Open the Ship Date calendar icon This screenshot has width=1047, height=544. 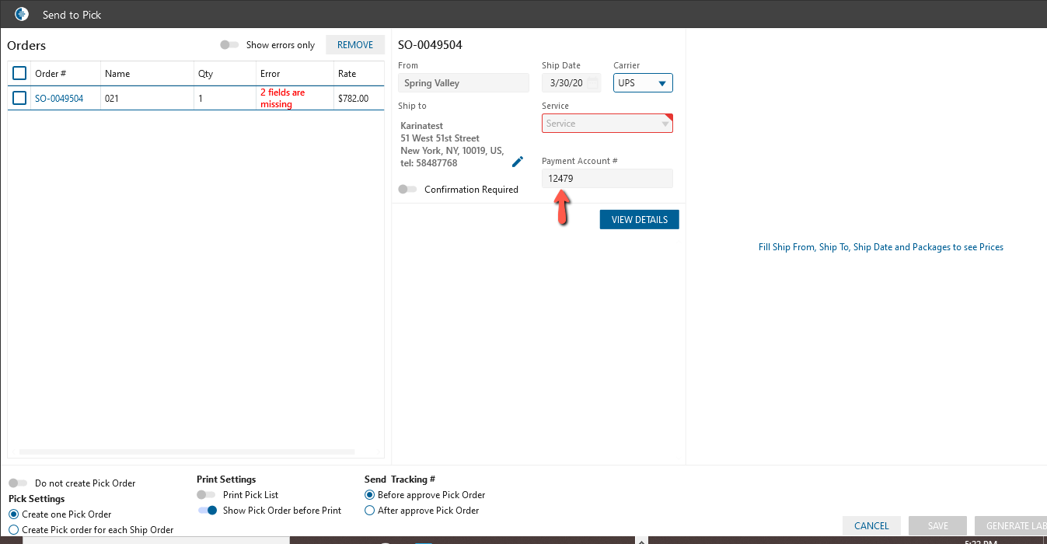click(x=593, y=83)
